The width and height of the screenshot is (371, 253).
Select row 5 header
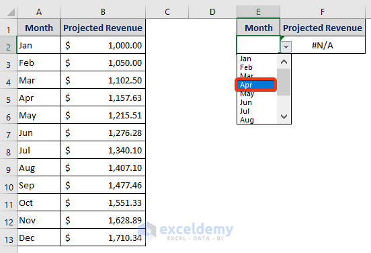coord(8,98)
